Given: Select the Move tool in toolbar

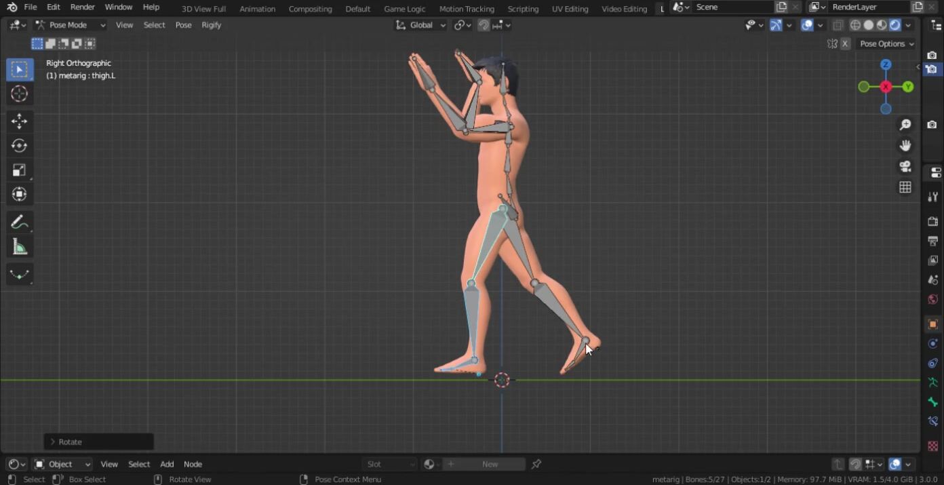Looking at the screenshot, I should pyautogui.click(x=19, y=121).
